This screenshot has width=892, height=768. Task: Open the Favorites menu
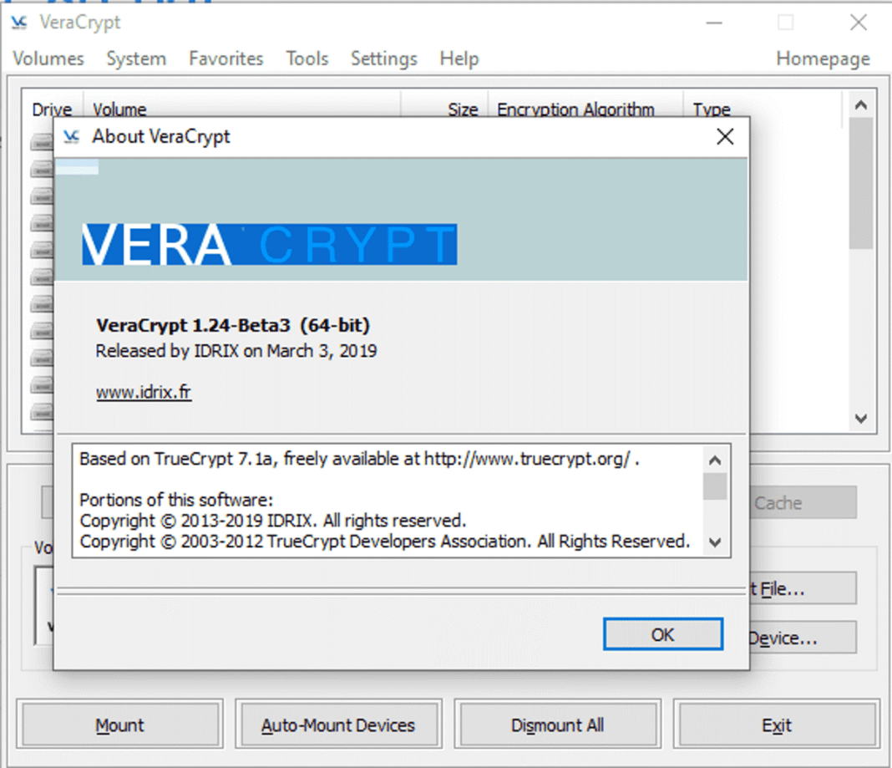226,58
